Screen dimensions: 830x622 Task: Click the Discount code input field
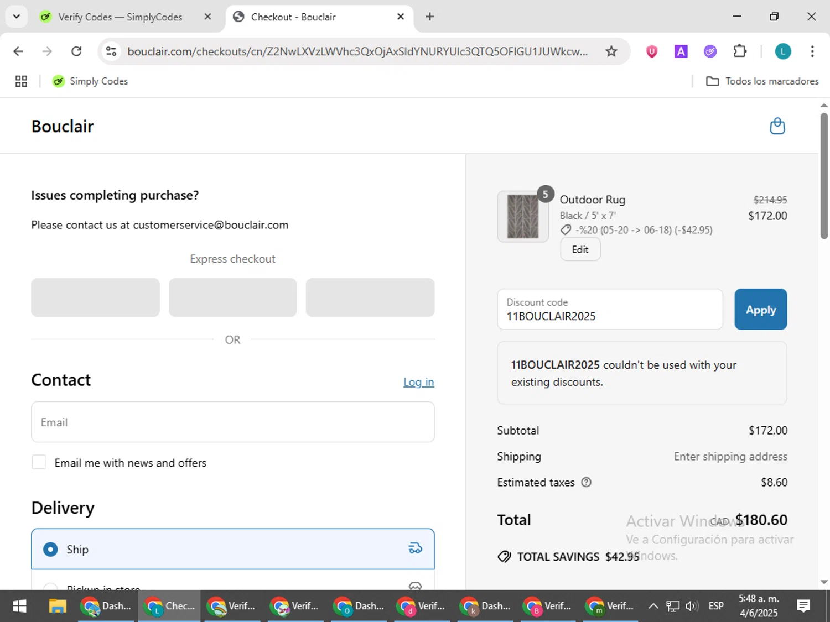610,310
